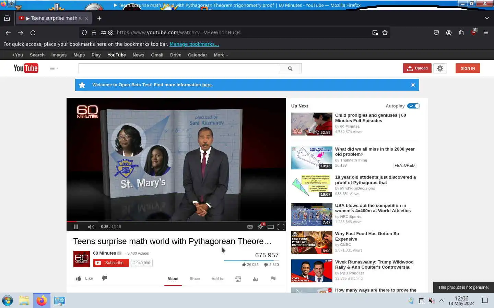Viewport: 494px width, 308px height.
Task: Dislike the video with thumbs down
Action: point(105,278)
